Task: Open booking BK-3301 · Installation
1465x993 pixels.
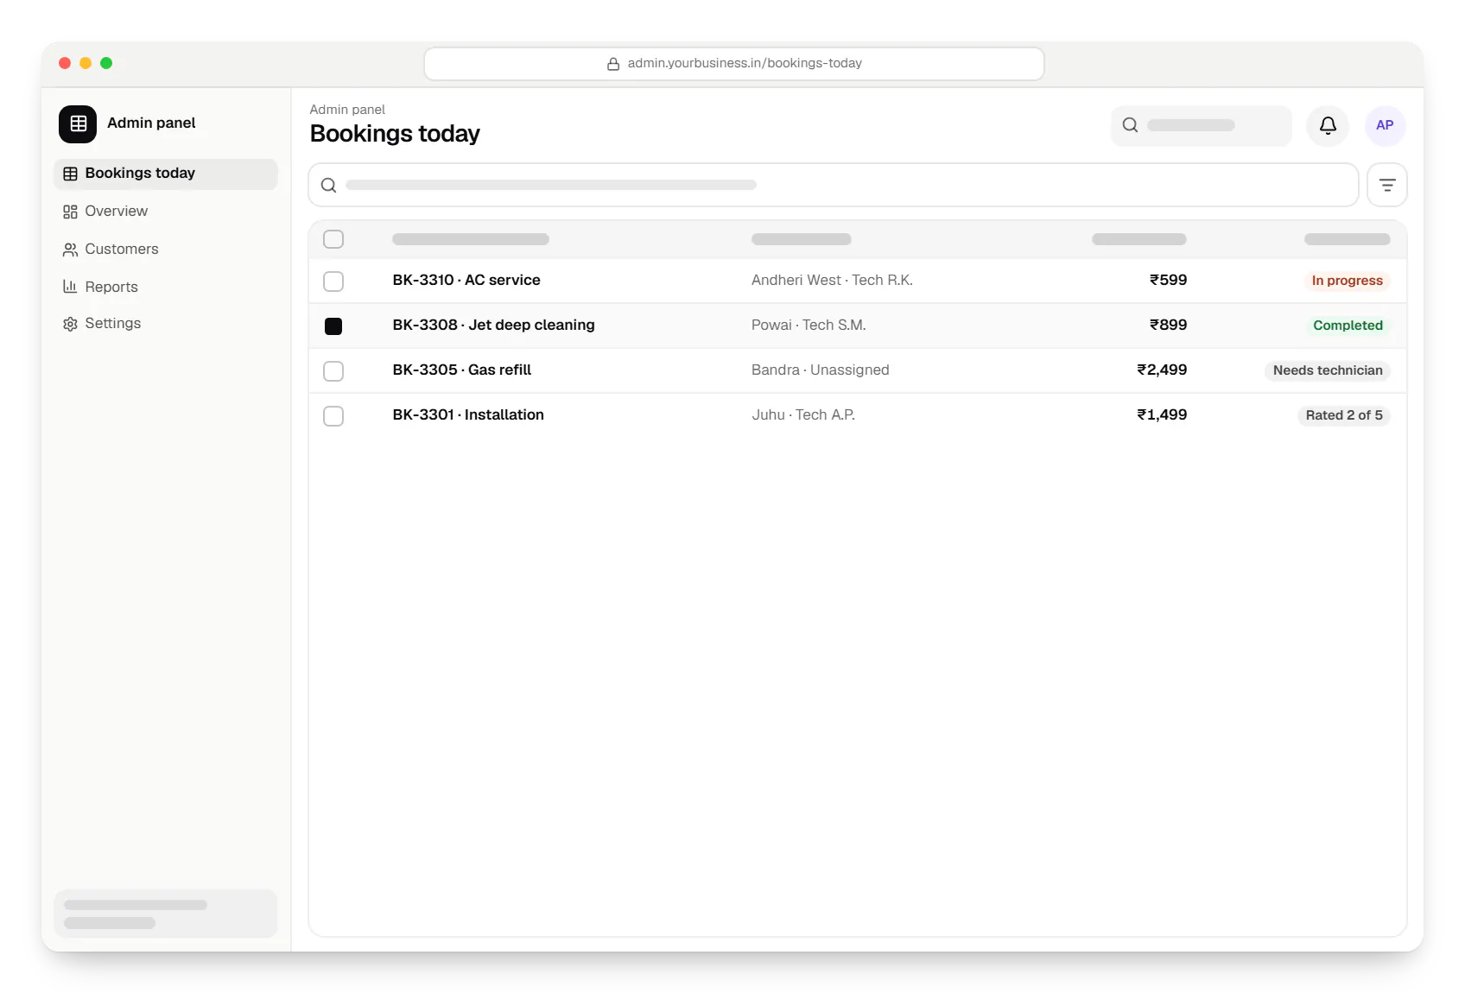Action: (x=468, y=415)
